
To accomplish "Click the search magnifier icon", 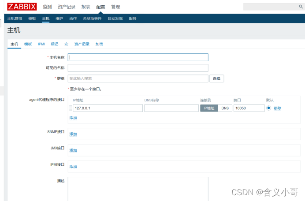I will pyautogui.click(x=301, y=7).
